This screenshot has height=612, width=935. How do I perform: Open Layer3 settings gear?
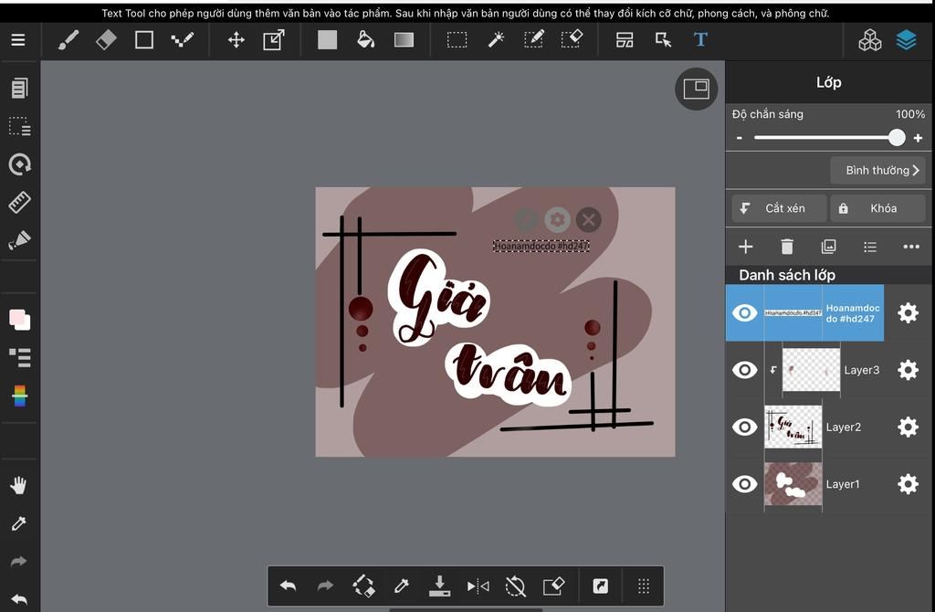point(908,370)
